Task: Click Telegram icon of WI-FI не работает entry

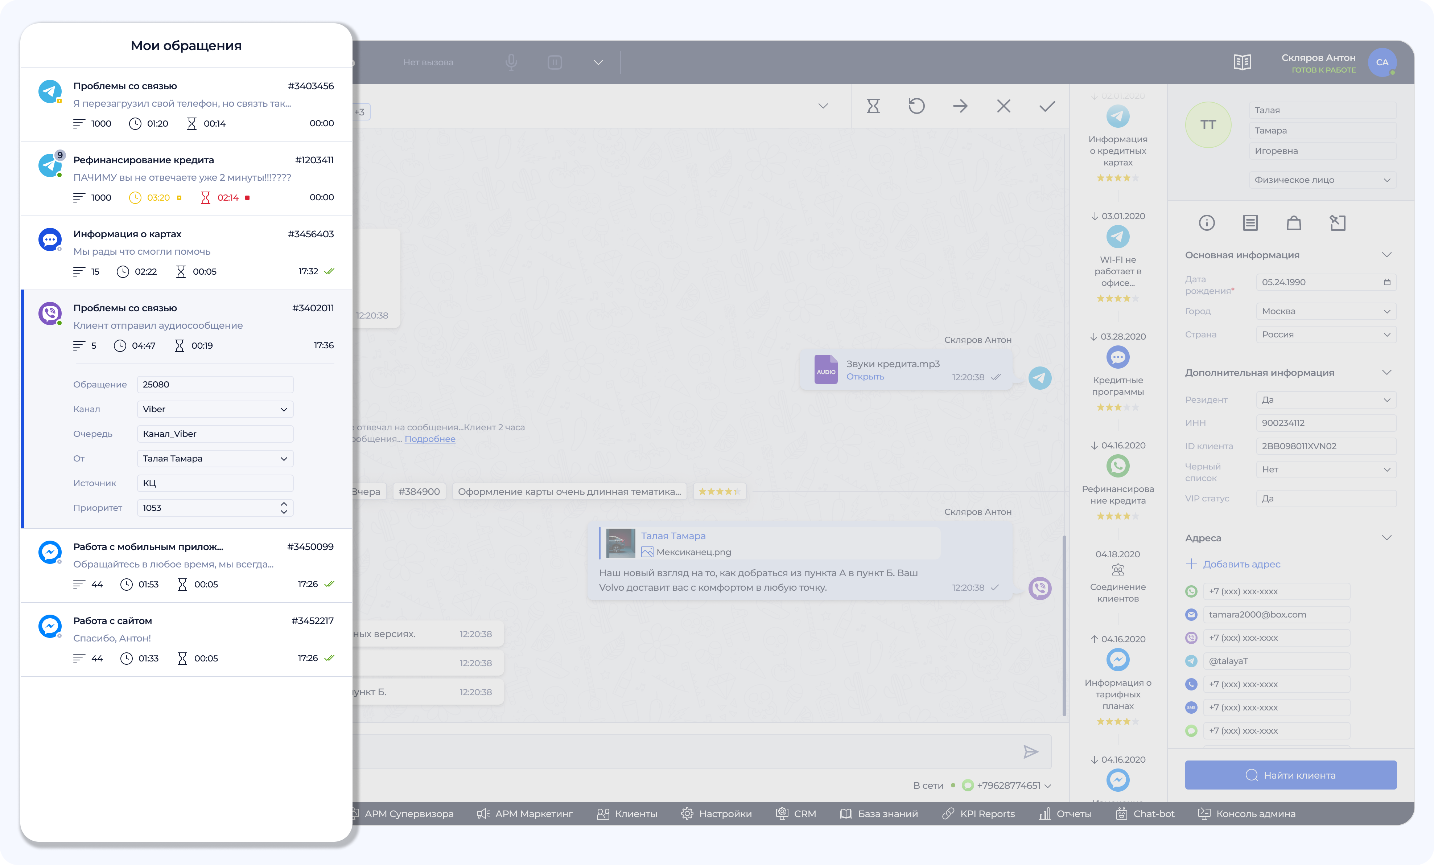Action: (x=1117, y=237)
